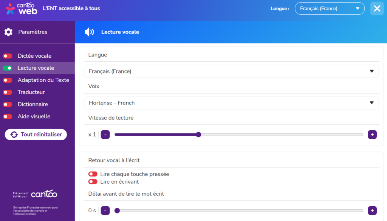Click the Cantoo Web logo
The image size is (387, 221).
(22, 9)
